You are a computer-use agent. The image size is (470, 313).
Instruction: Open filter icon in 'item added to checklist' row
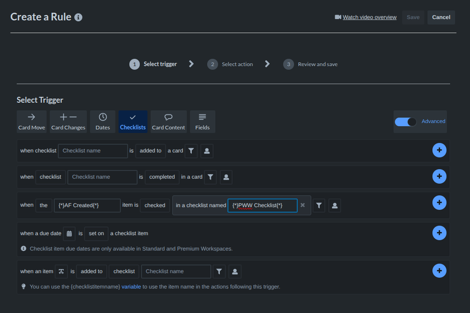219,272
